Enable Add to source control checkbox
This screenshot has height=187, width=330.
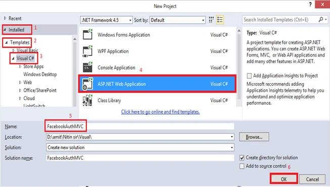click(x=242, y=166)
